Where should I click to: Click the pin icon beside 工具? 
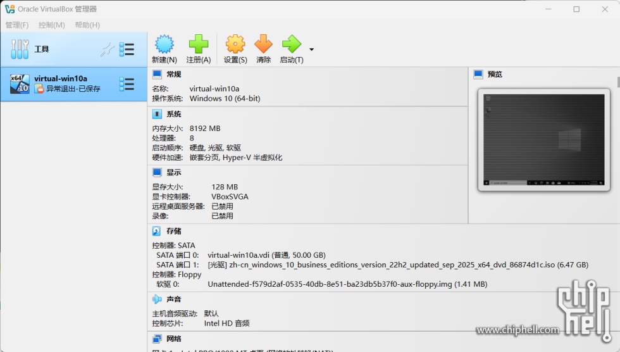pyautogui.click(x=108, y=49)
